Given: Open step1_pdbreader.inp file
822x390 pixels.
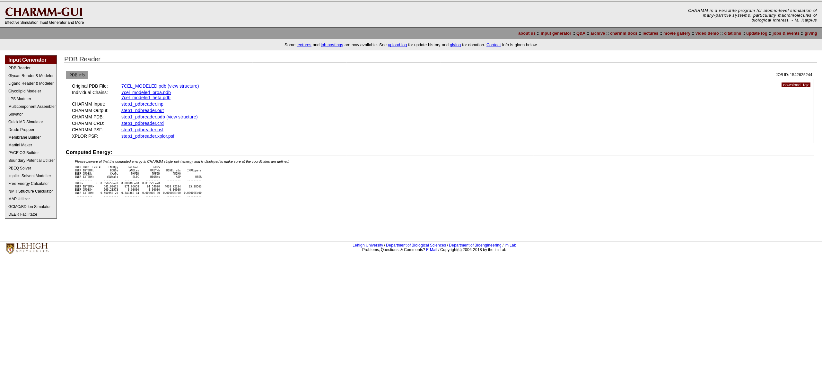Looking at the screenshot, I should click(x=142, y=104).
